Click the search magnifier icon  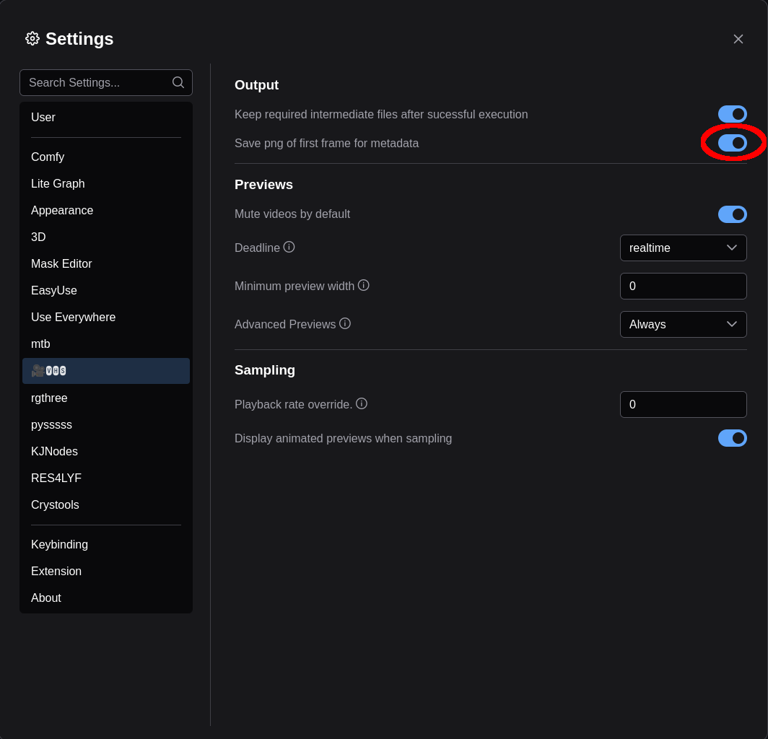coord(178,82)
